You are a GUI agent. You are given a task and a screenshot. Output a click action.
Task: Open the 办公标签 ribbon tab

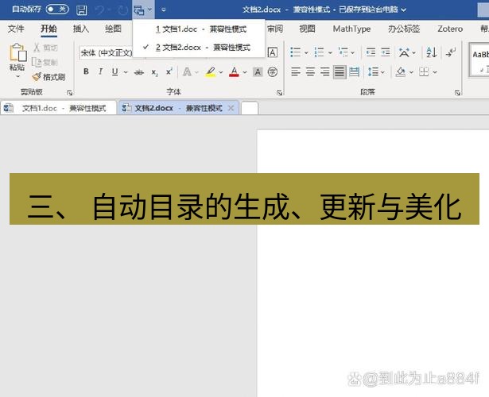click(x=404, y=29)
